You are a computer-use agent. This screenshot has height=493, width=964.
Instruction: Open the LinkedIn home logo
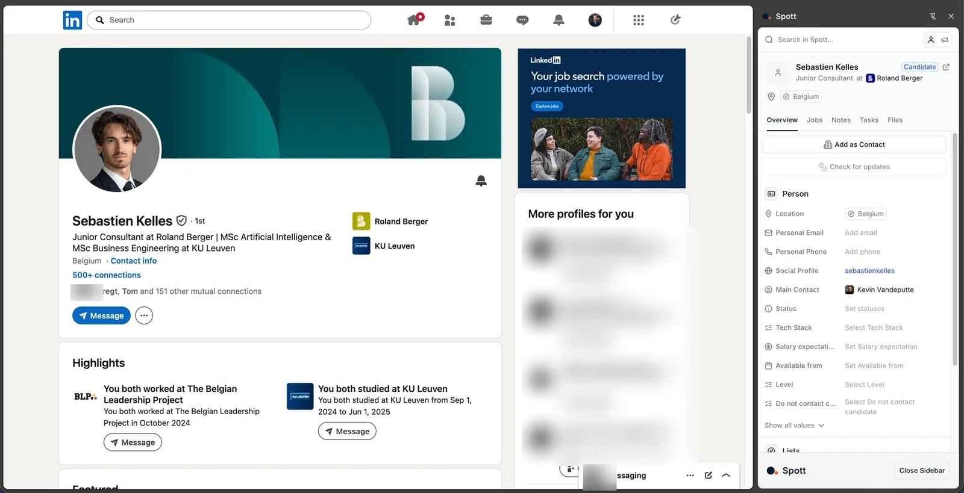(x=72, y=20)
